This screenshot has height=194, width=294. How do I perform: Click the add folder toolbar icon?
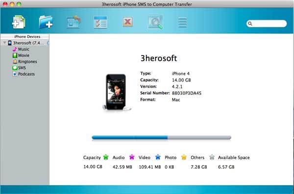pos(46,22)
